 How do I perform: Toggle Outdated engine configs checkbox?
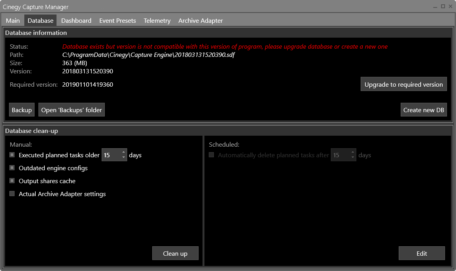(12, 168)
